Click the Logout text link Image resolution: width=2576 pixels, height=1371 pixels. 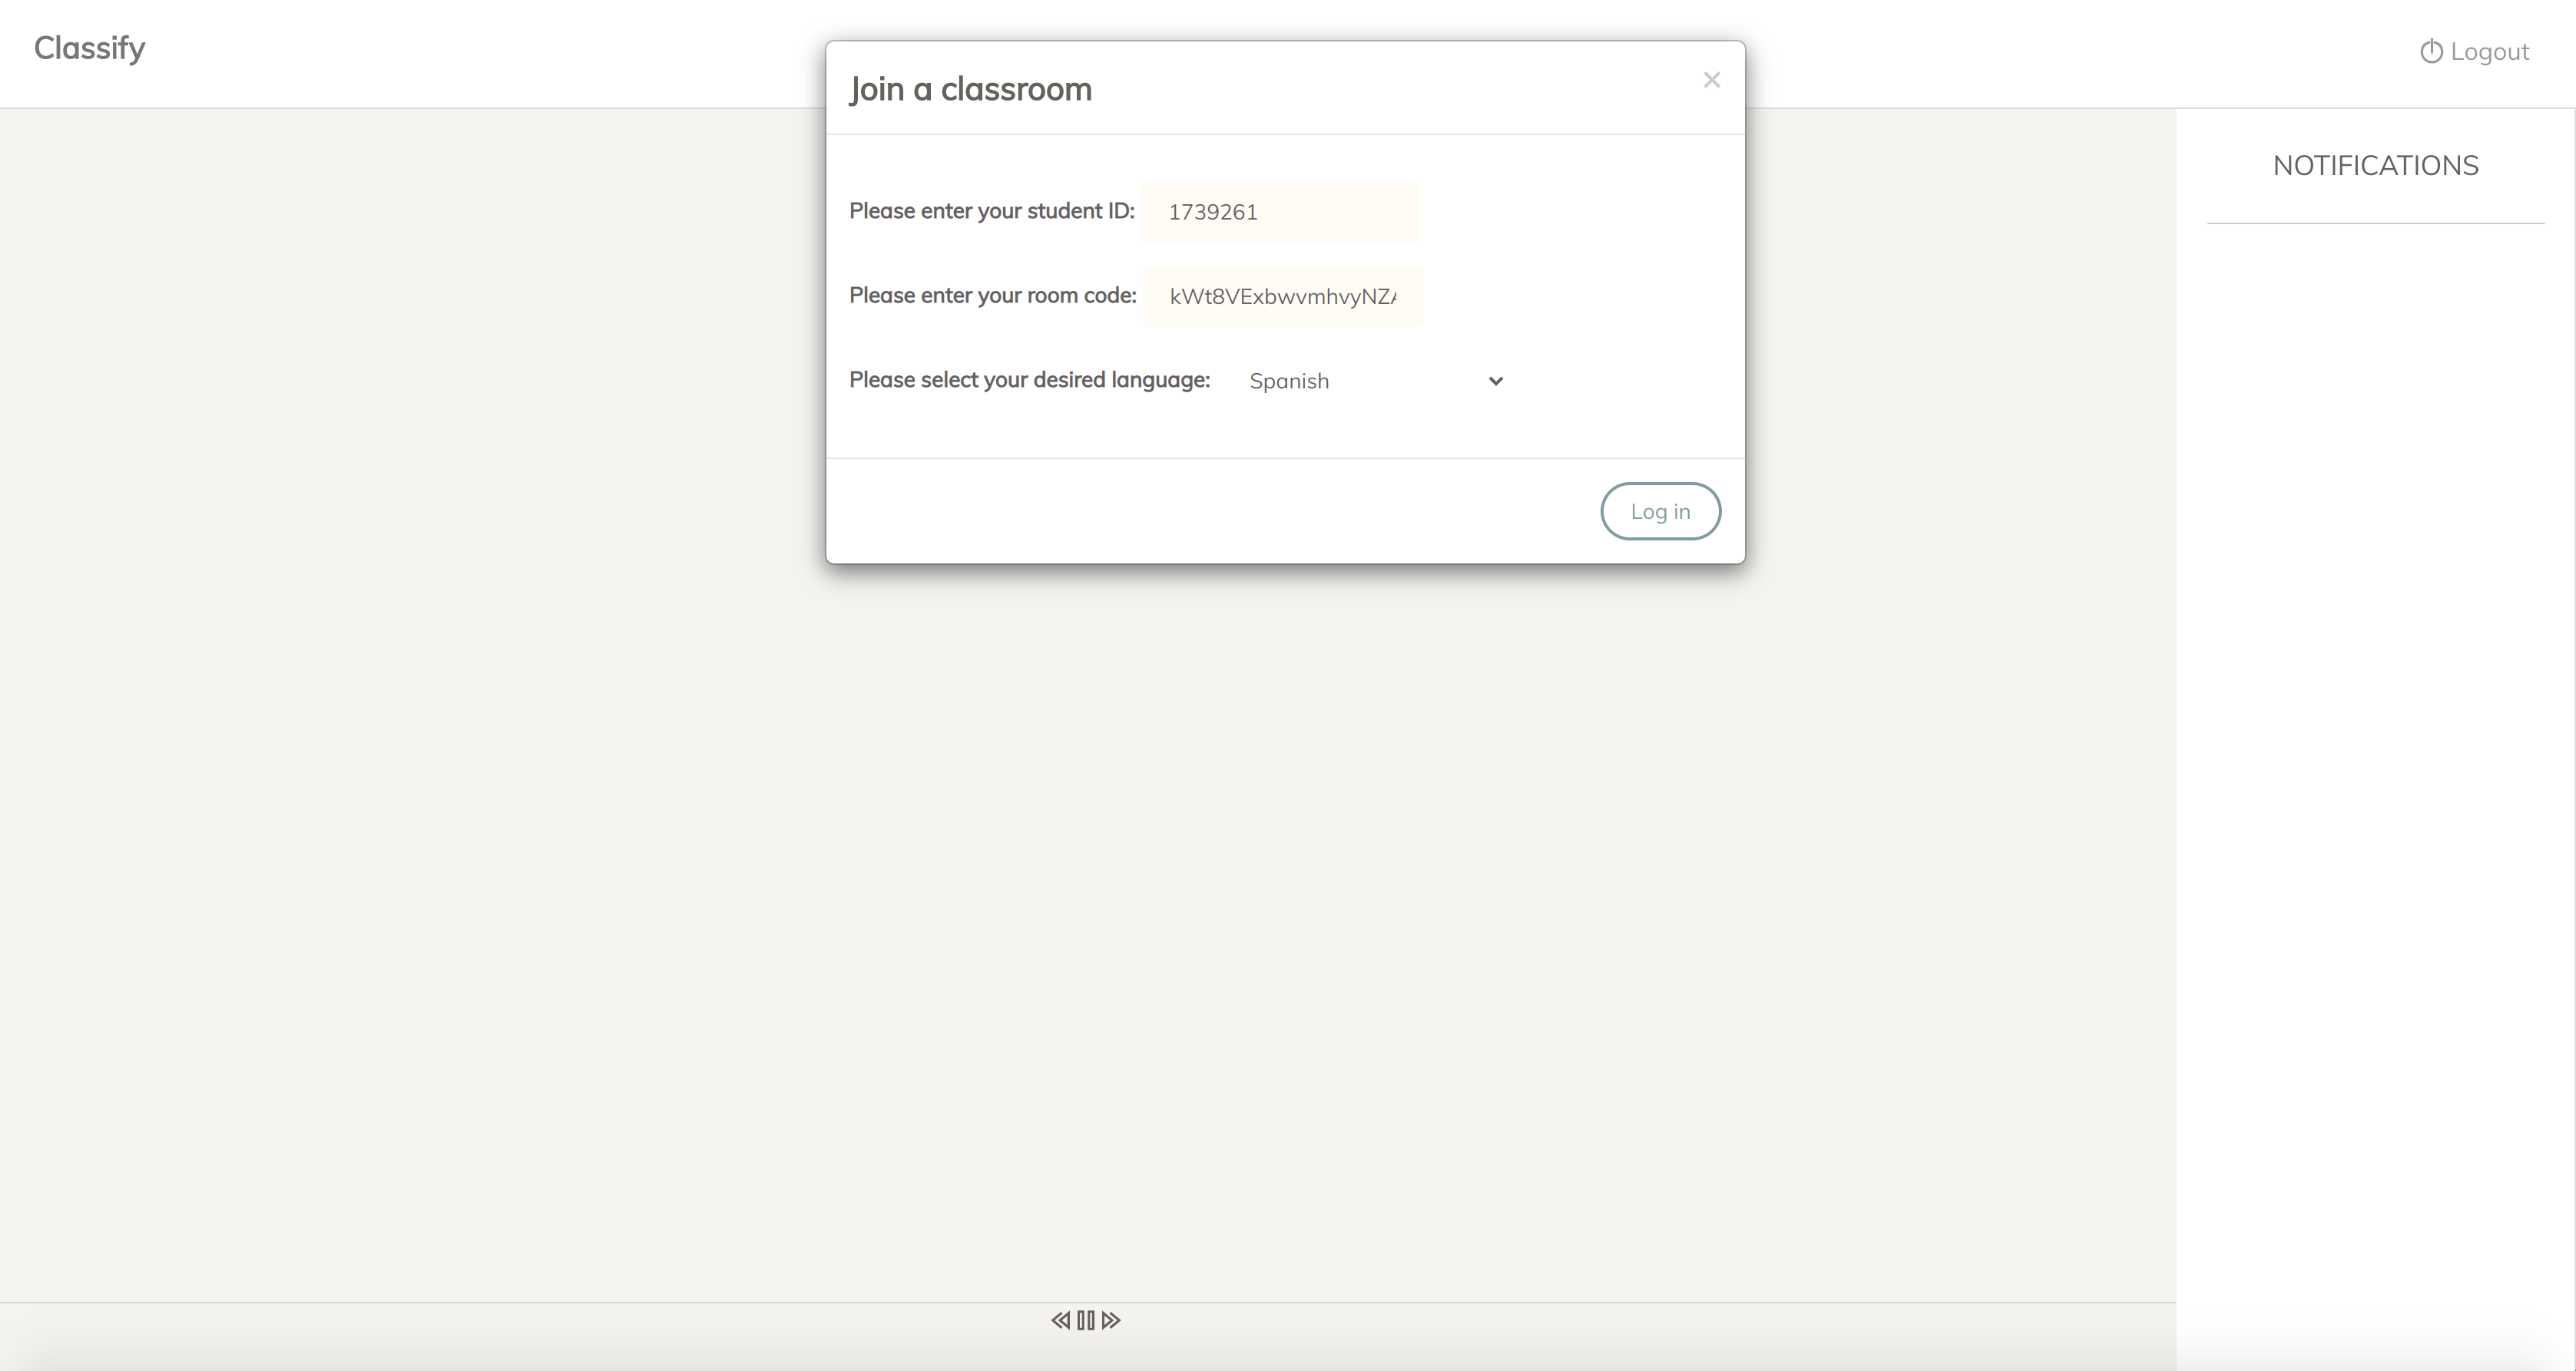click(2489, 52)
